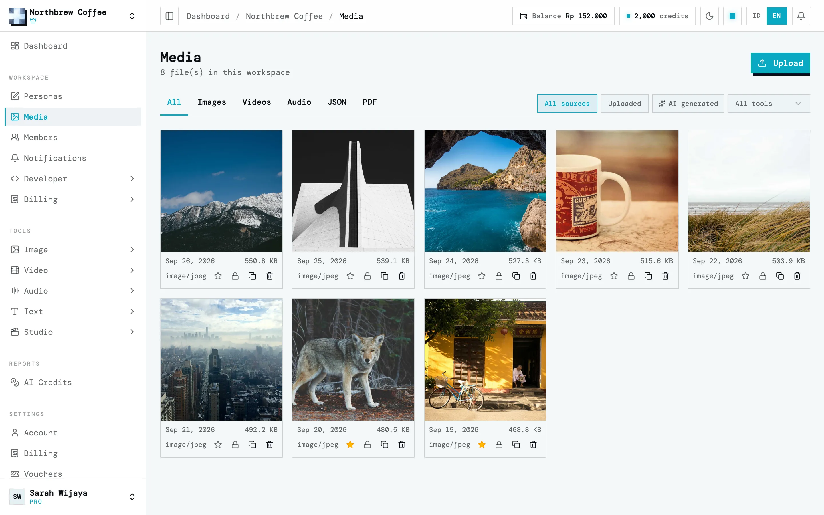Screen dimensions: 824x515
Task: Open the teal color theme swatch
Action: (x=732, y=16)
